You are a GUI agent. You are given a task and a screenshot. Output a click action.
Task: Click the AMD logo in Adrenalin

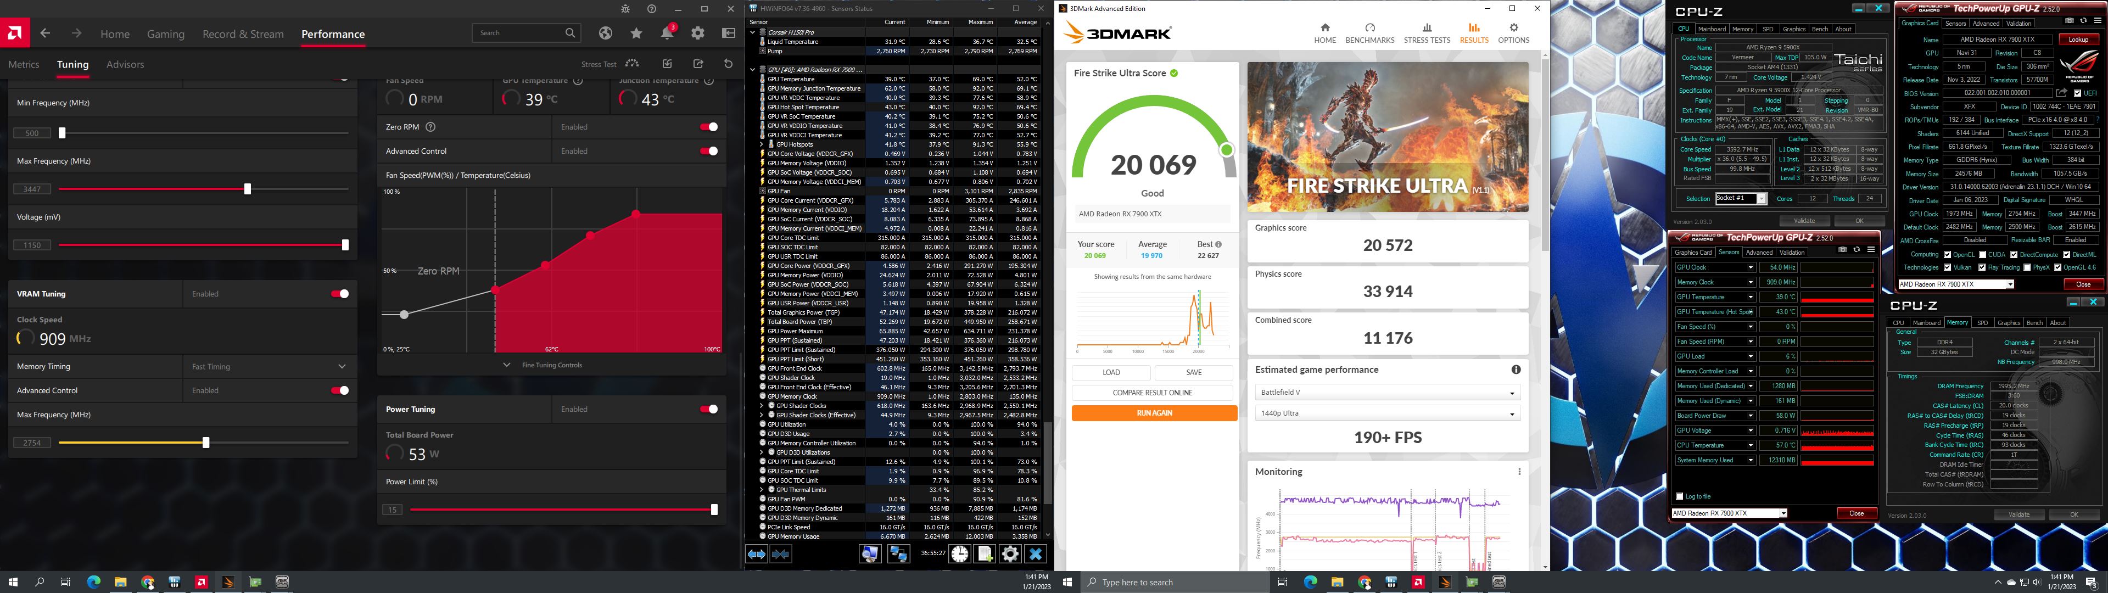pyautogui.click(x=15, y=33)
